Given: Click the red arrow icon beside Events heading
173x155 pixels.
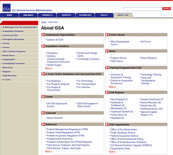Looking at the screenshot, I should click(x=43, y=96).
